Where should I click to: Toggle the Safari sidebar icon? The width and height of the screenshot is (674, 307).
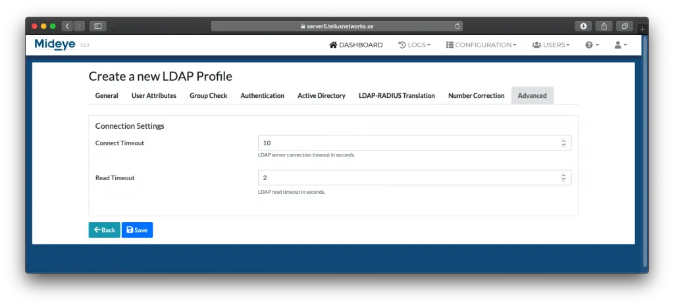click(x=98, y=26)
